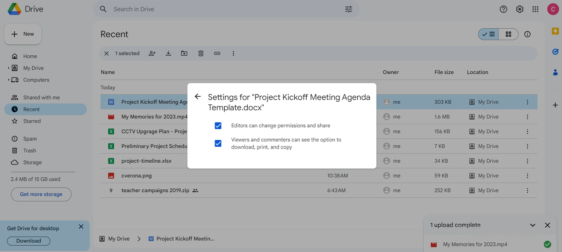562x252 pixels.
Task: Open the Help question mark icon
Action: coord(503,9)
